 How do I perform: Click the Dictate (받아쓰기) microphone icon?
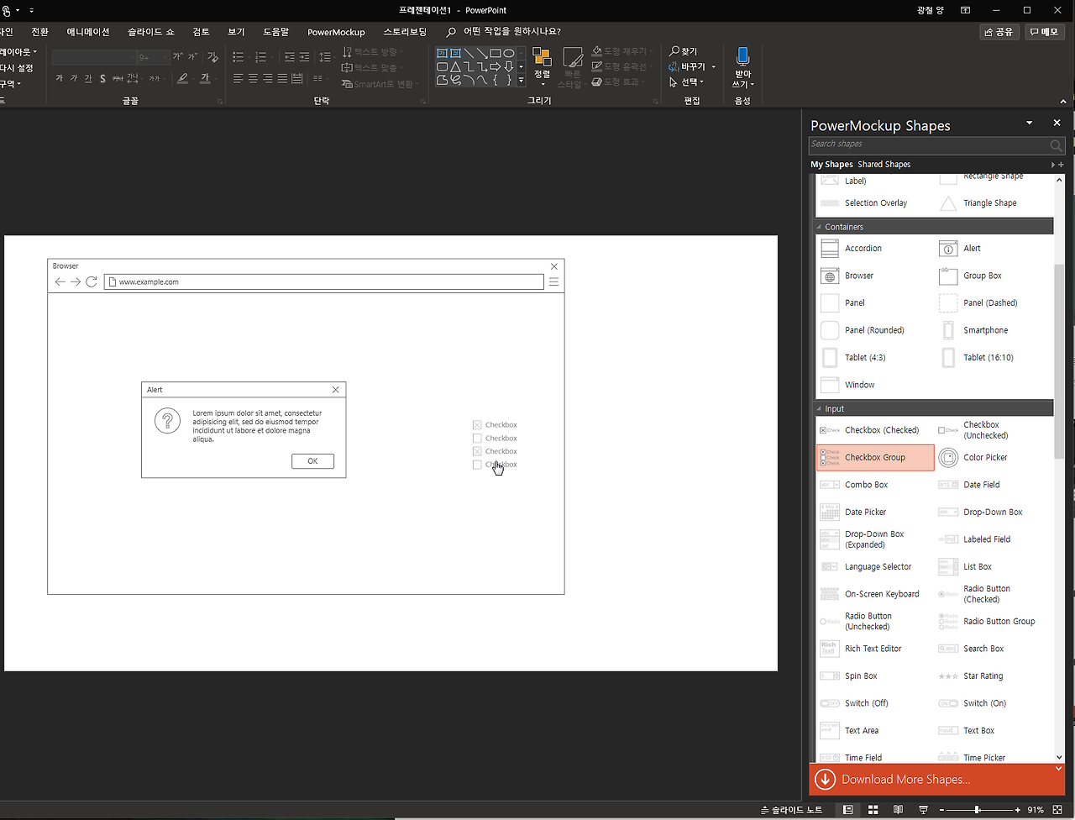click(742, 57)
